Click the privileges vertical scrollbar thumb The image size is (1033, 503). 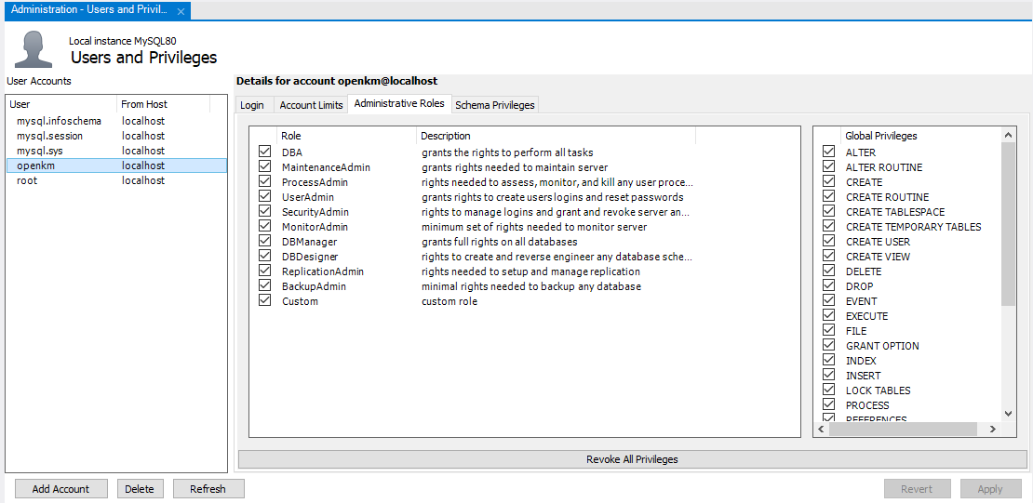click(1008, 224)
